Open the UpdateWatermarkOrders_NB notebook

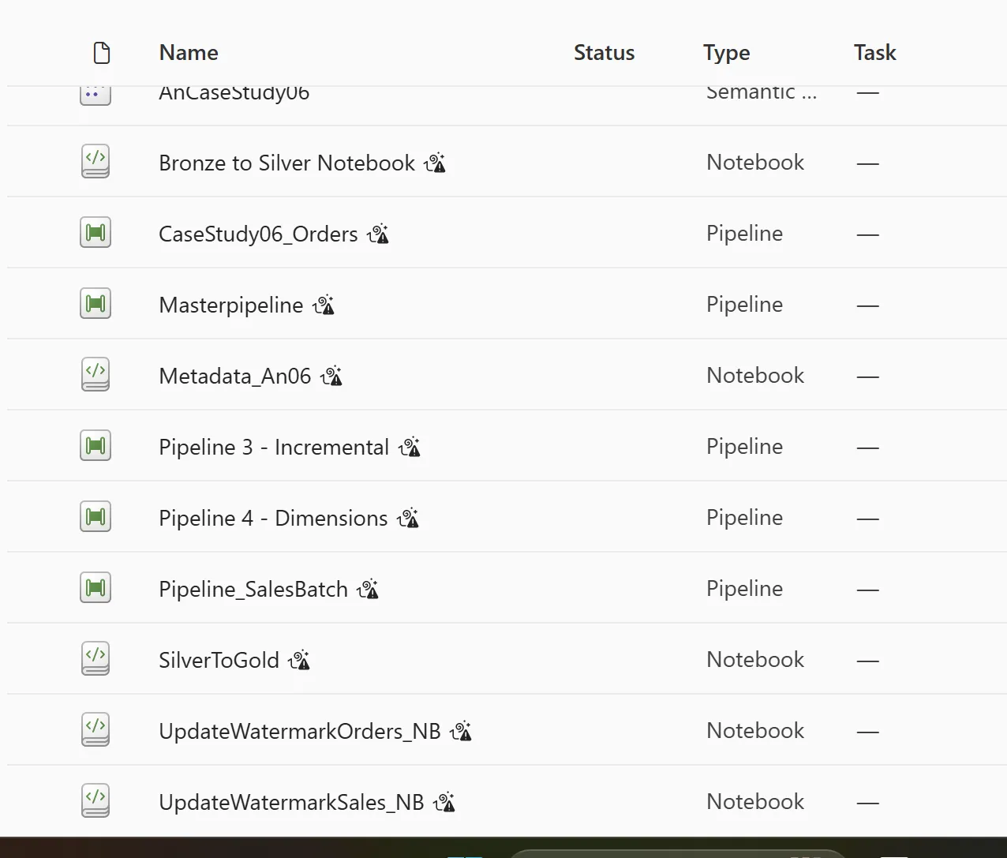(x=300, y=732)
